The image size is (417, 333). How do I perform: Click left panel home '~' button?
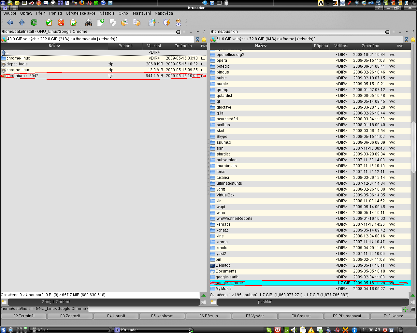[198, 32]
